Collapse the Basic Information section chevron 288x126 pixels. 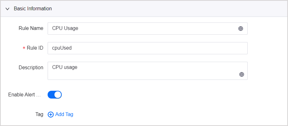(x=8, y=9)
